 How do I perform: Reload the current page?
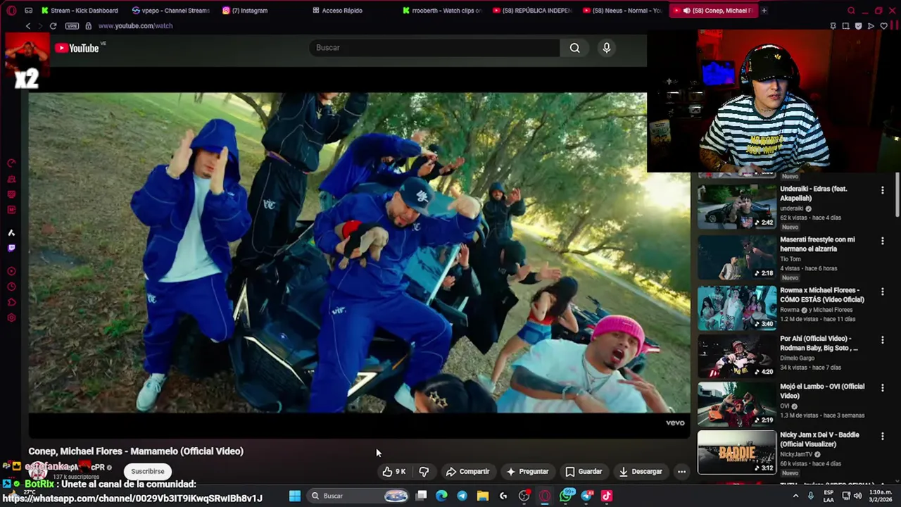coord(53,26)
